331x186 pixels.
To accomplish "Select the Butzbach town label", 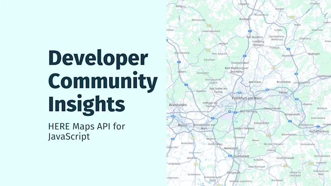I will coord(245,19).
